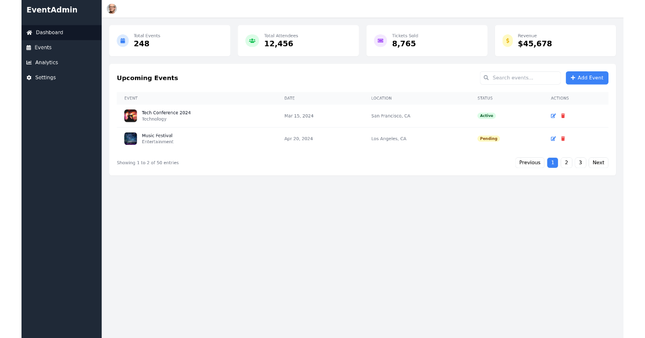Click the search magnifier icon
Screen dimensions: 645x338
pyautogui.click(x=486, y=78)
